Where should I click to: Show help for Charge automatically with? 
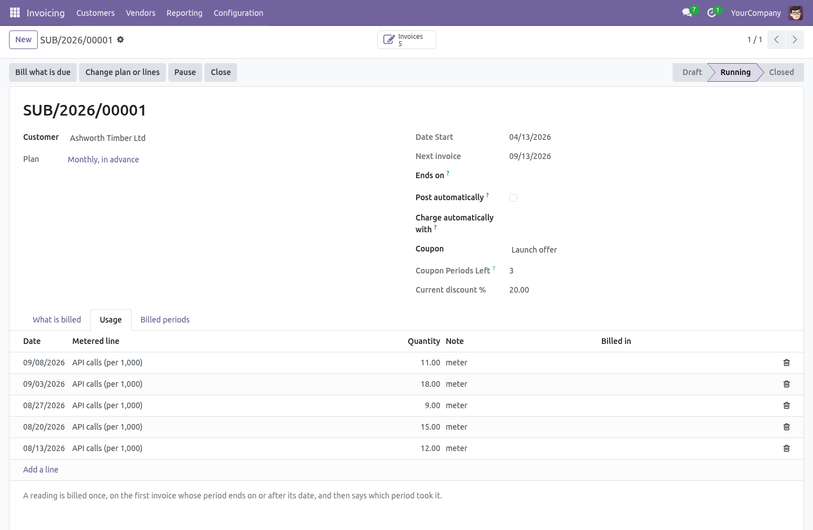[435, 227]
